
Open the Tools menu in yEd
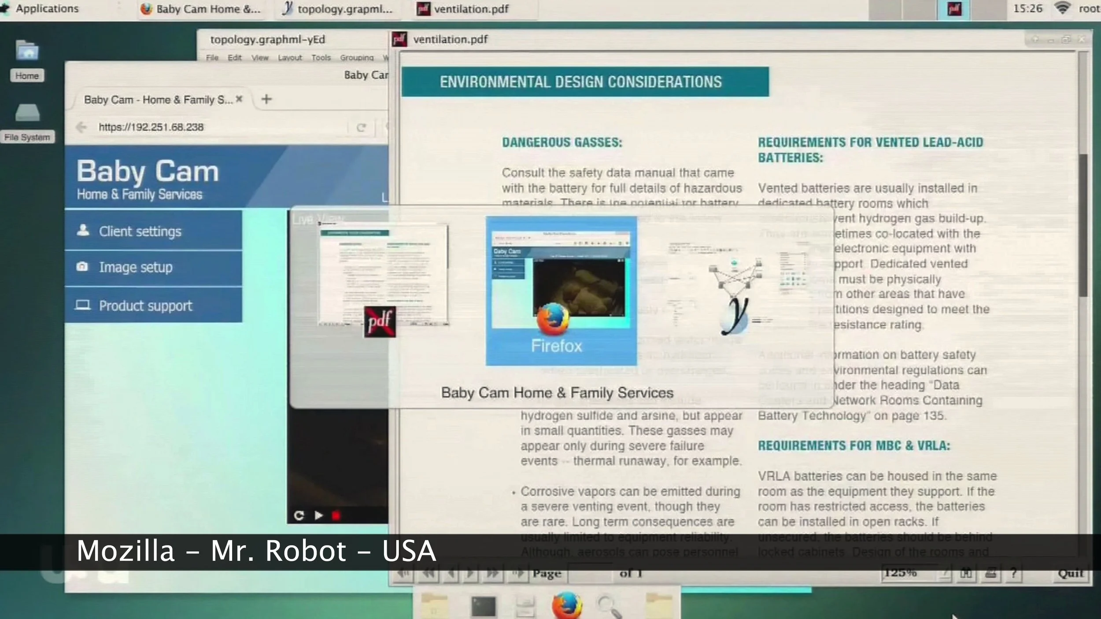click(321, 57)
